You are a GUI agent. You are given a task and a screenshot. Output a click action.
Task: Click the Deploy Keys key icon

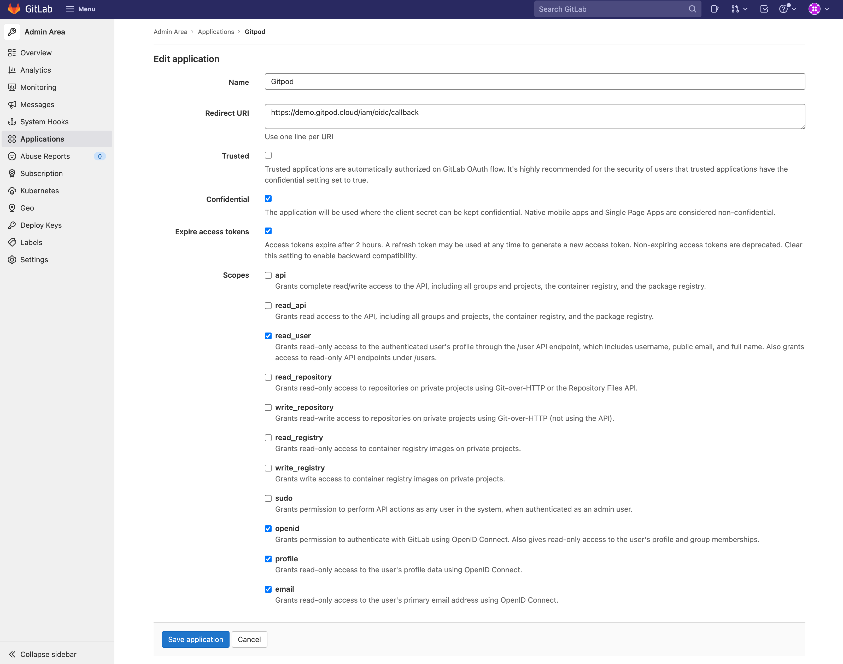(x=12, y=225)
